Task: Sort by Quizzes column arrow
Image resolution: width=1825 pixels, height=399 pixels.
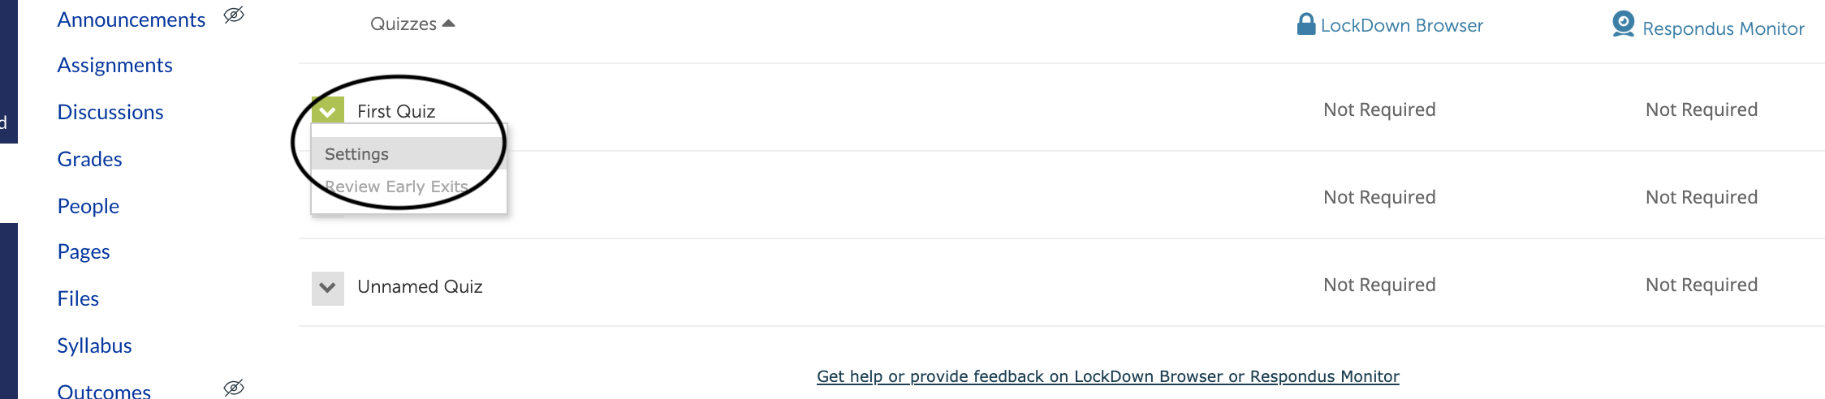Action: 448,24
